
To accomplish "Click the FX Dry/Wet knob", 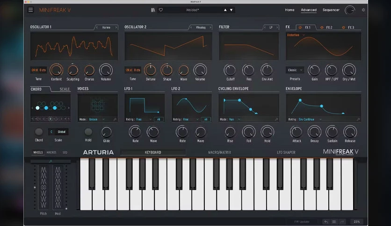I will click(349, 71).
